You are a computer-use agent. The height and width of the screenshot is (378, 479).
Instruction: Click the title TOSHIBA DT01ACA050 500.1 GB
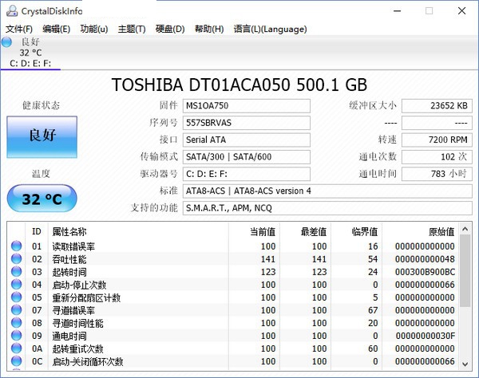tap(239, 85)
